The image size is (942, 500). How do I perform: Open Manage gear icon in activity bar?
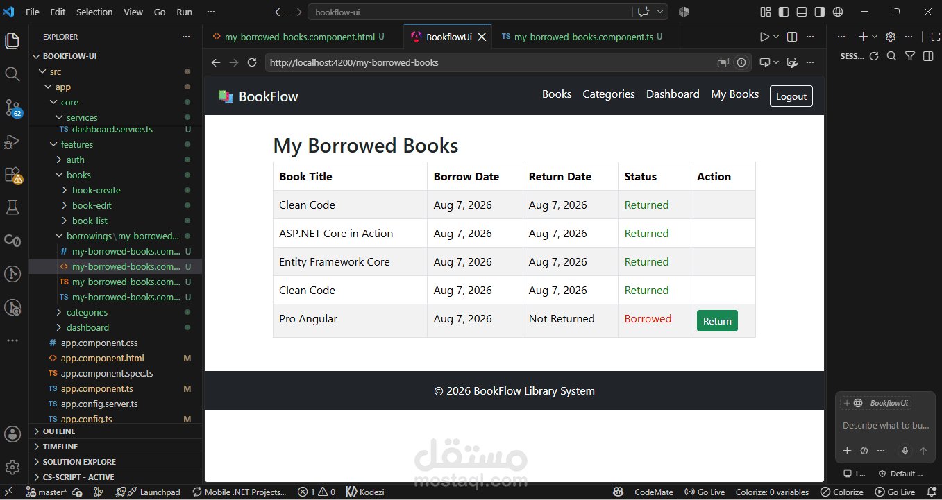tap(12, 467)
